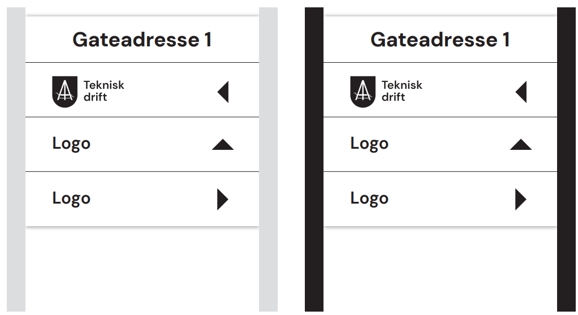This screenshot has width=578, height=315.
Task: Click the black right post of the second sign
Action: click(566, 159)
